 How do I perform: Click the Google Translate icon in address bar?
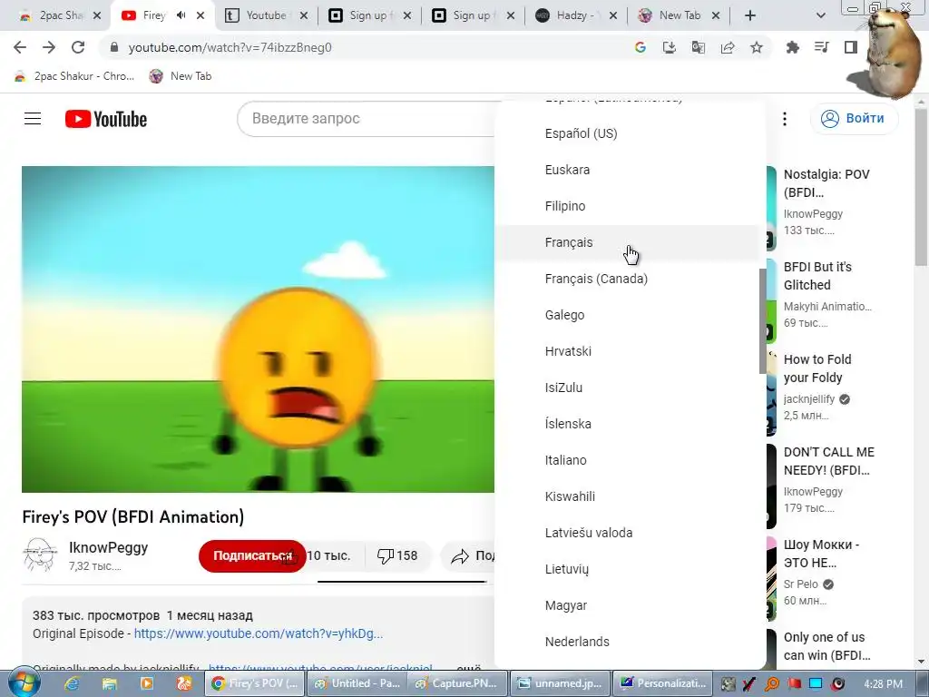[x=699, y=47]
